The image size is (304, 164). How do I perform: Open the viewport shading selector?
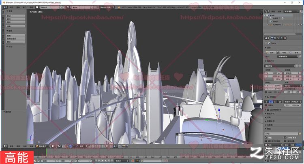pos(54,146)
